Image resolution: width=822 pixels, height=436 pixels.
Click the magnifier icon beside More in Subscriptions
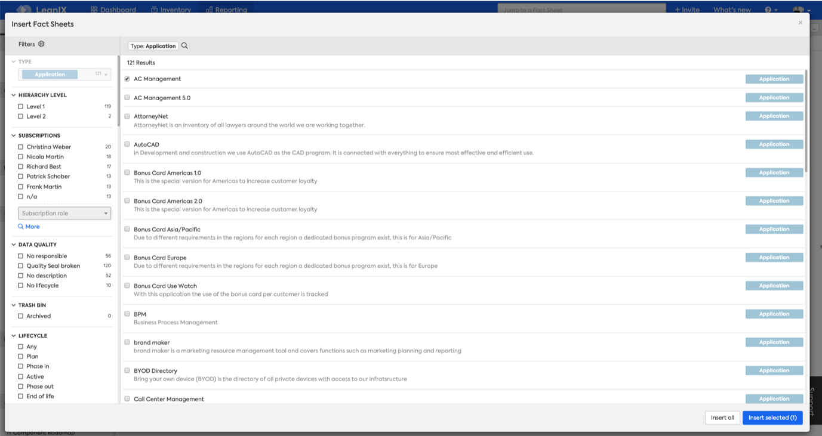(x=21, y=227)
